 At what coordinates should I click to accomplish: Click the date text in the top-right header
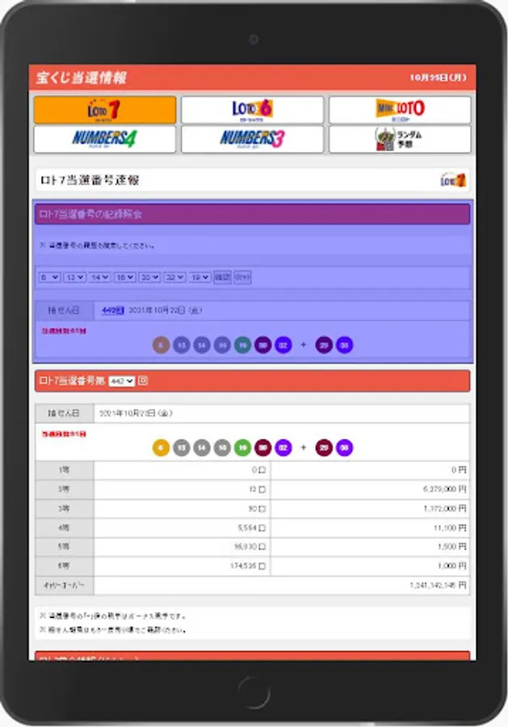(x=438, y=78)
